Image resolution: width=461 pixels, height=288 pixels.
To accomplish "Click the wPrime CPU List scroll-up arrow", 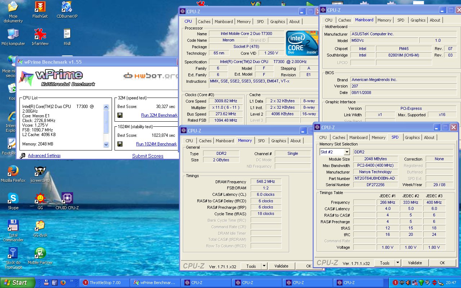I will click(x=106, y=107).
